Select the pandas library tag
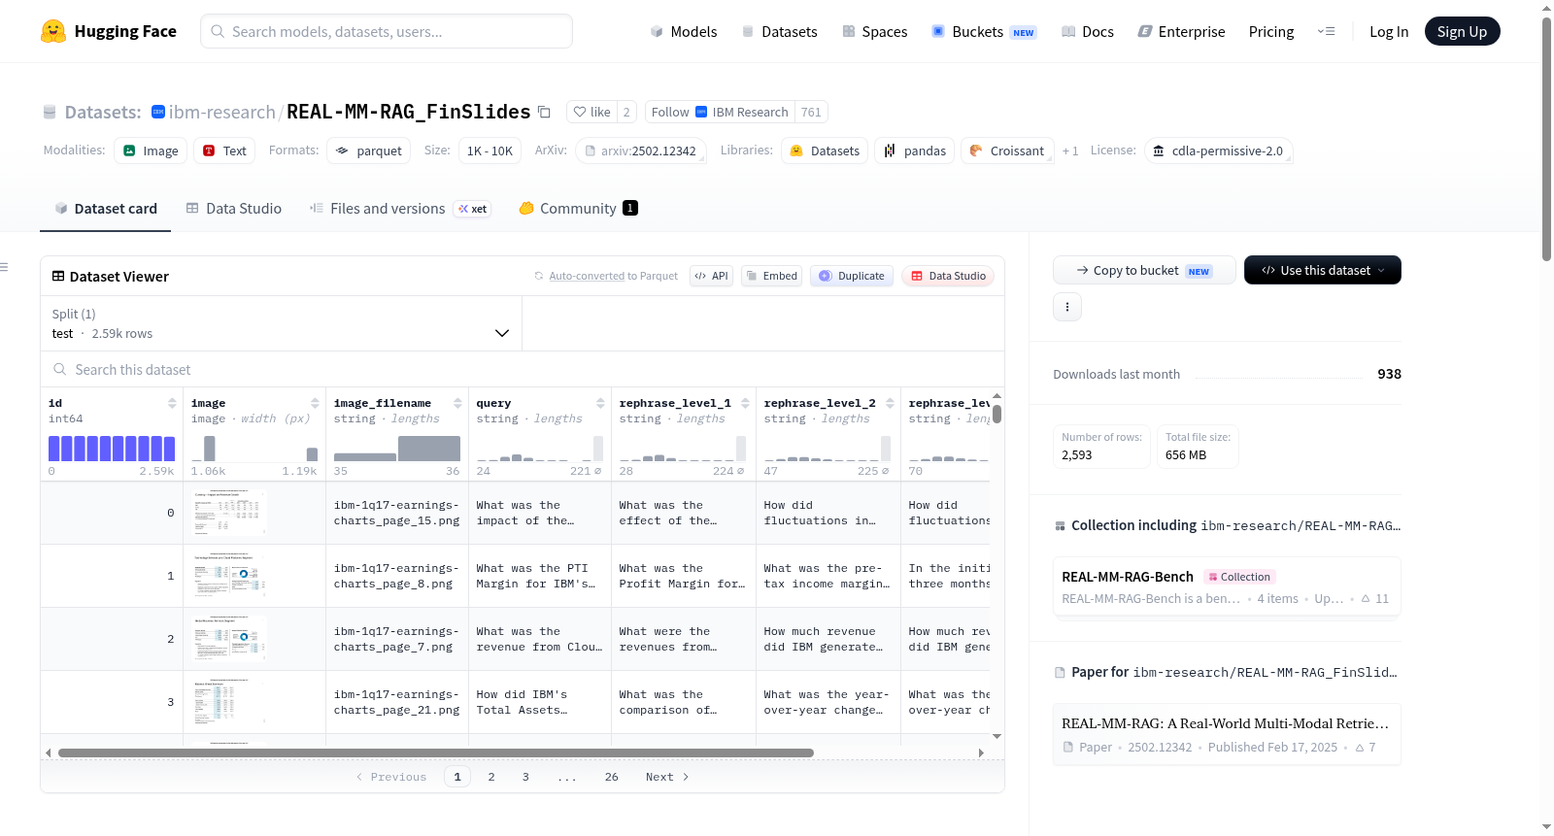This screenshot has height=836, width=1554. pos(915,150)
